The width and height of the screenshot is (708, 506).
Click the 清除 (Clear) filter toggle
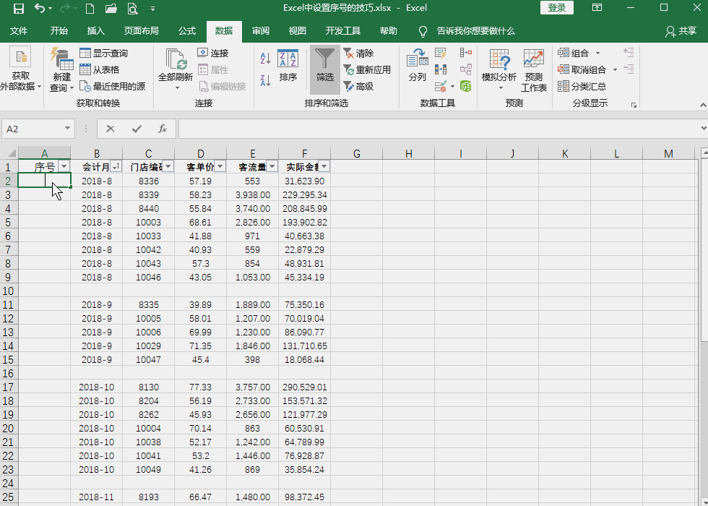(358, 53)
